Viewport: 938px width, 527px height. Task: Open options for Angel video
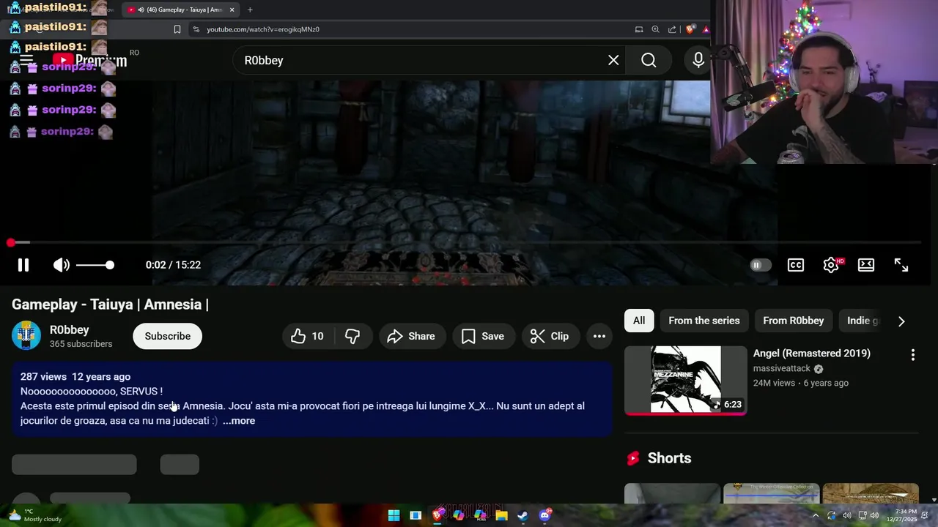pos(912,355)
